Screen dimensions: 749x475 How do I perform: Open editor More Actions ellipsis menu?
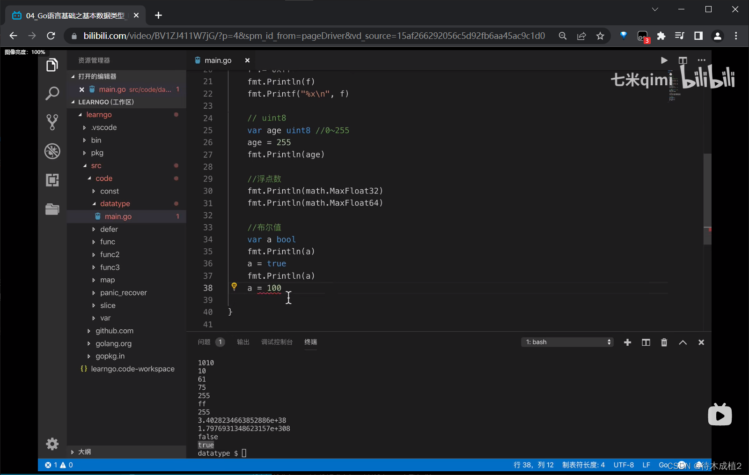[701, 60]
